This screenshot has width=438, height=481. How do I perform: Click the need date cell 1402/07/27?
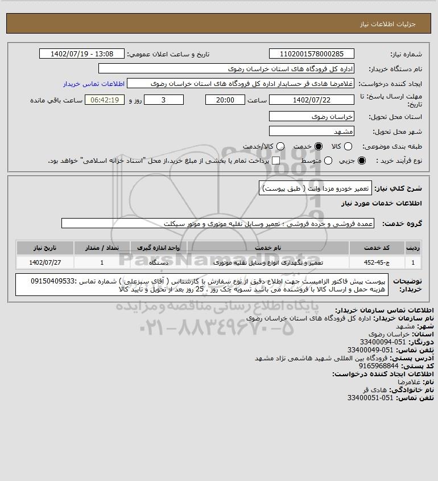click(45, 262)
